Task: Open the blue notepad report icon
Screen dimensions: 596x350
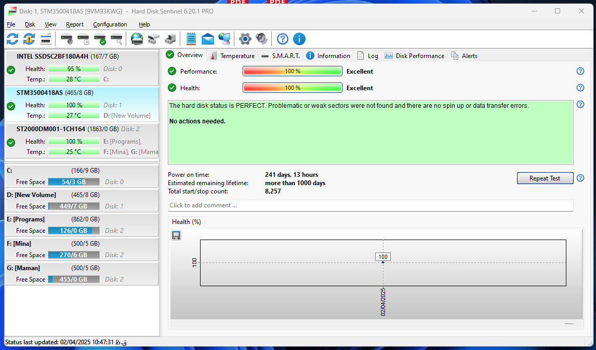Action: point(191,39)
